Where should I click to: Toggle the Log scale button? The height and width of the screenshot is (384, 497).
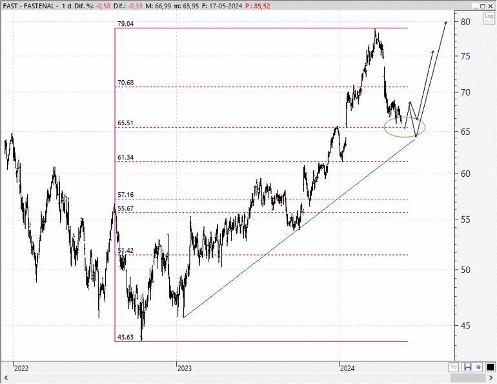[x=489, y=17]
